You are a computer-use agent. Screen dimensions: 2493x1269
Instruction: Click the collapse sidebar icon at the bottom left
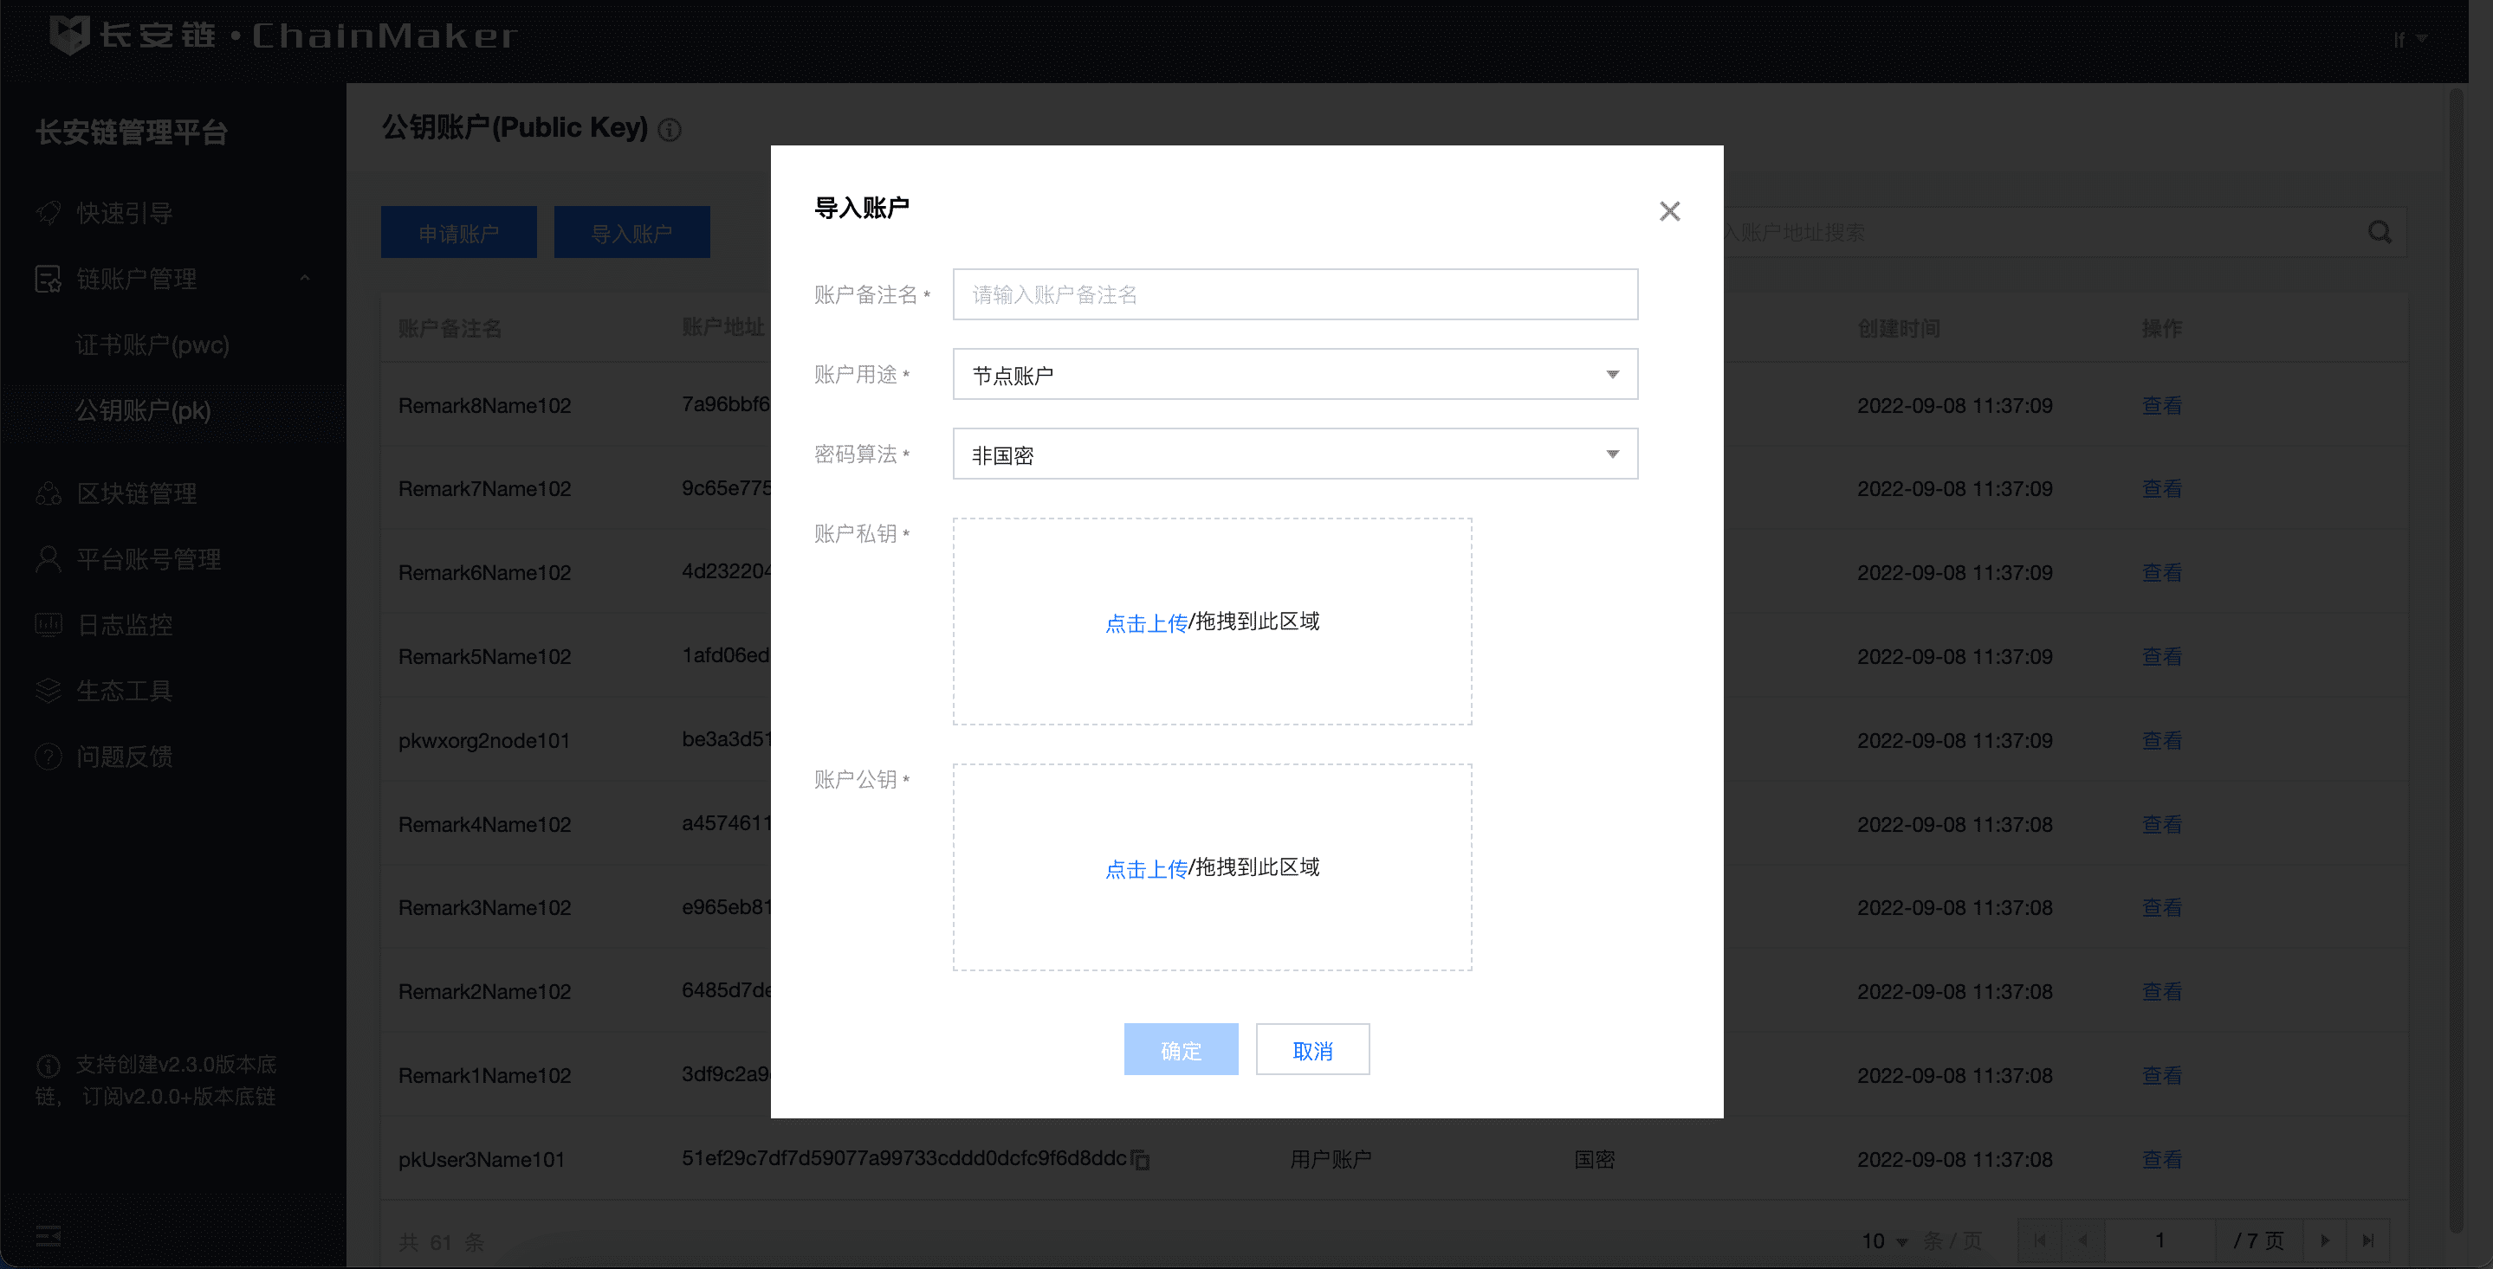49,1235
